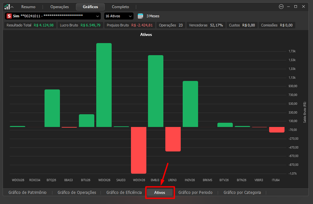Click the Lucro Bruto value R$ 6.549,79

click(90, 25)
